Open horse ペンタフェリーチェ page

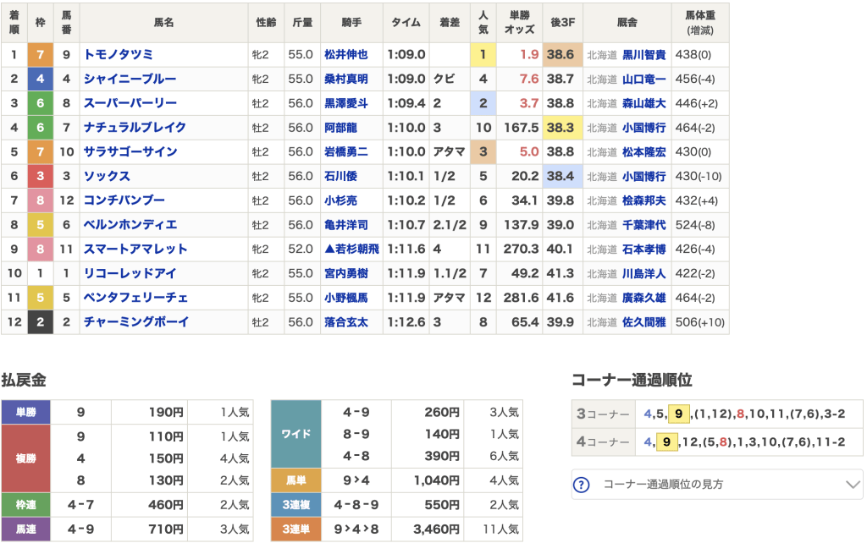point(136,298)
